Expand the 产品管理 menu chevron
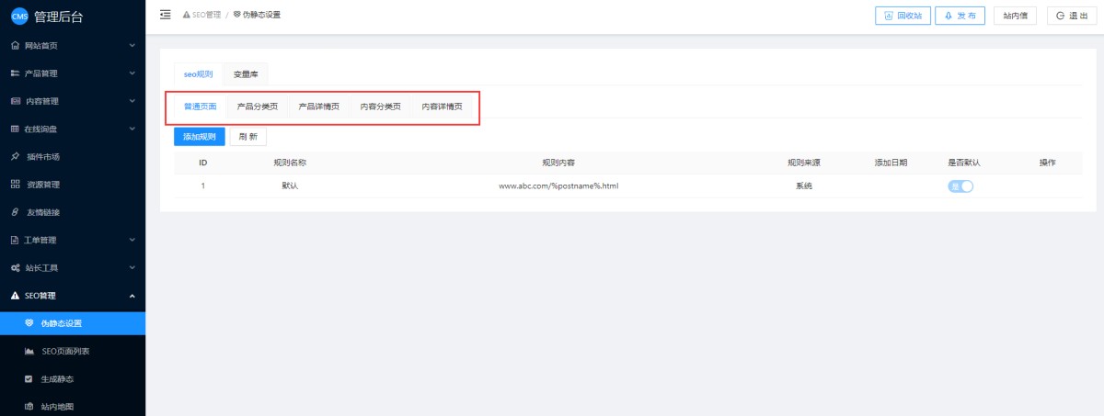 pos(132,73)
